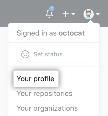Click the bold octocat username

coord(72,33)
